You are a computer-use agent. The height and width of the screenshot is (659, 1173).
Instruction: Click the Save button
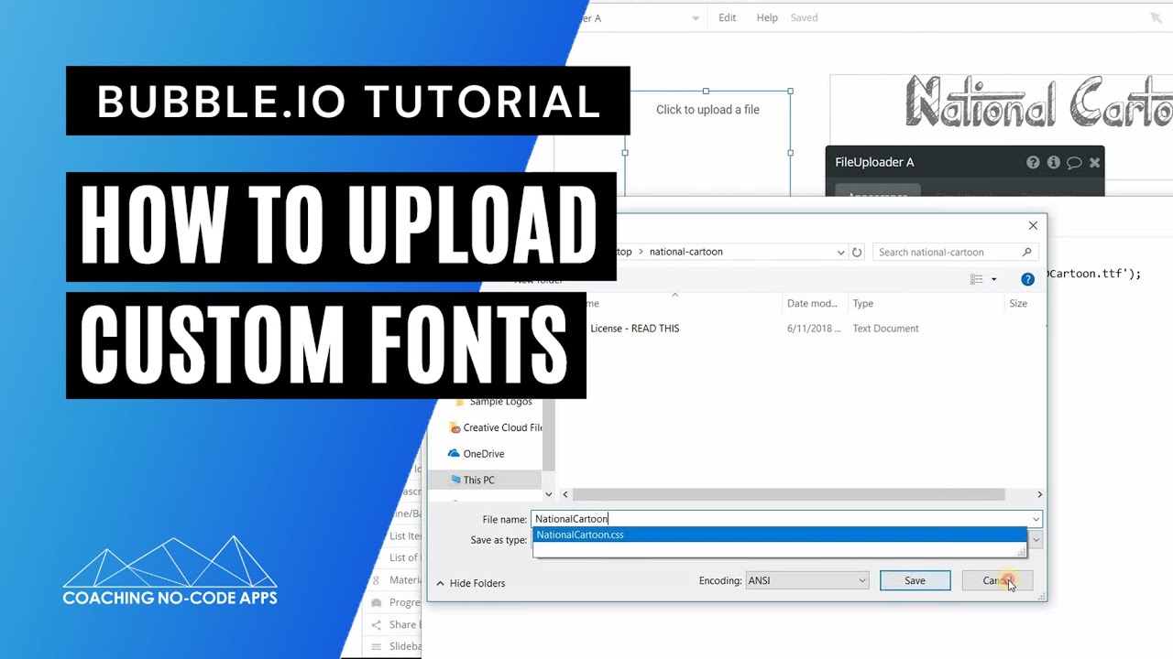pyautogui.click(x=915, y=580)
